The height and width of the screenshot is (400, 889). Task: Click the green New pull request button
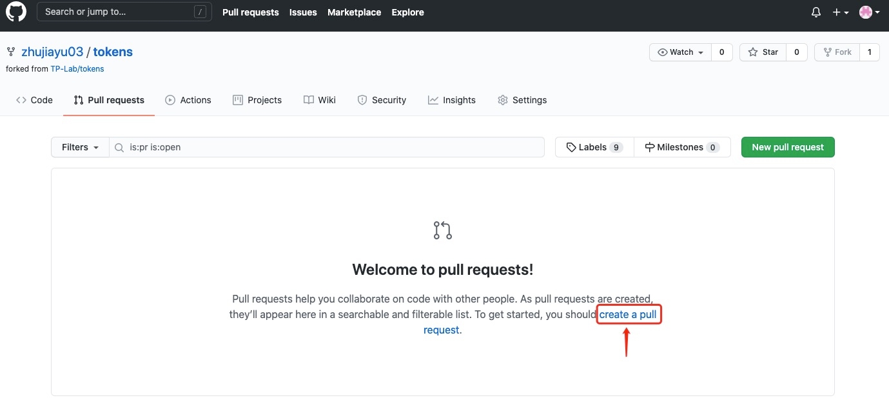(787, 147)
